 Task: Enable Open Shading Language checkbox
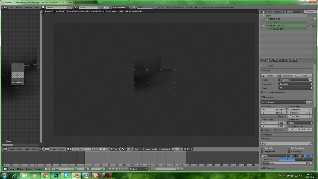(262, 92)
